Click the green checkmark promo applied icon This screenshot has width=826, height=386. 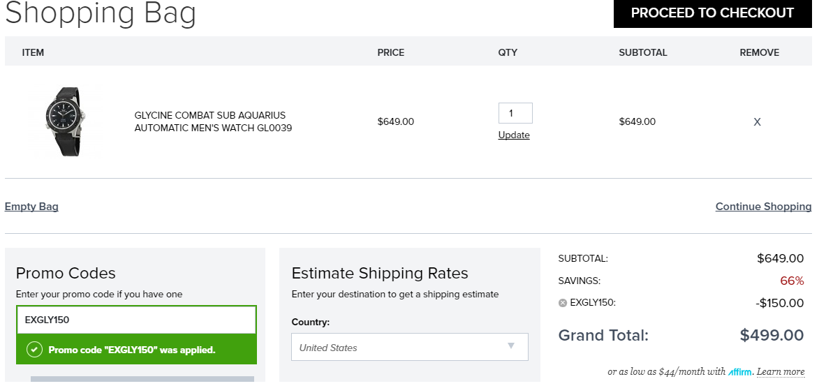tap(34, 350)
